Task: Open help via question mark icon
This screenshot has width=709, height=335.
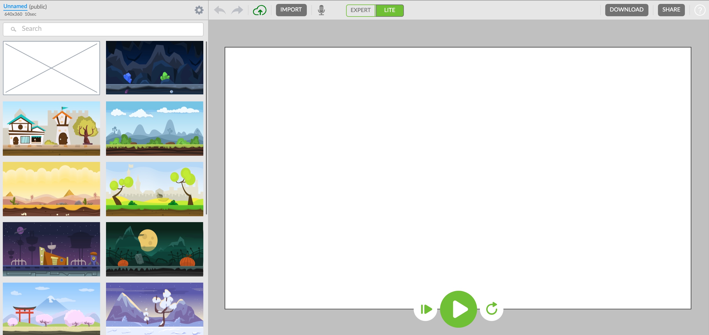Action: [700, 10]
